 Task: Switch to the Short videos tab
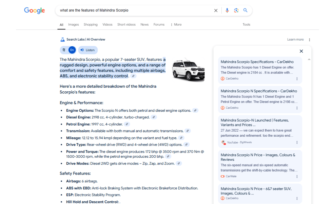tap(126, 25)
